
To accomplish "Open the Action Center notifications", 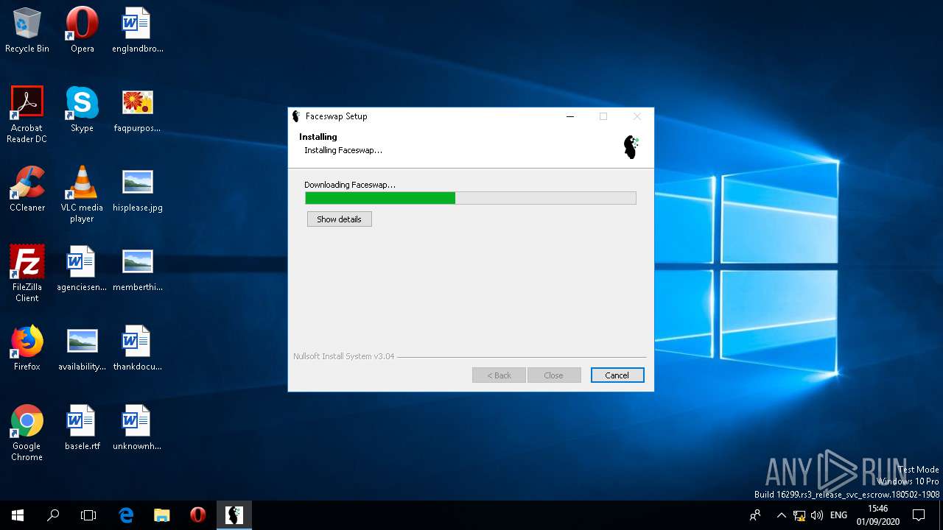I will click(919, 515).
